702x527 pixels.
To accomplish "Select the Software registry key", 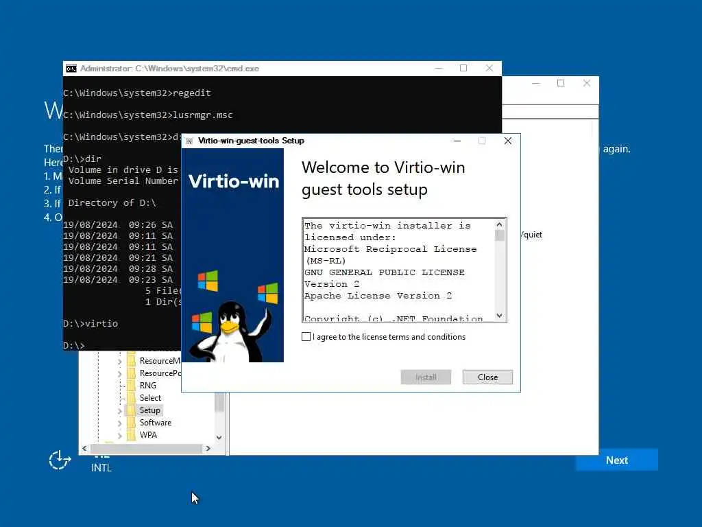I will coord(156,423).
